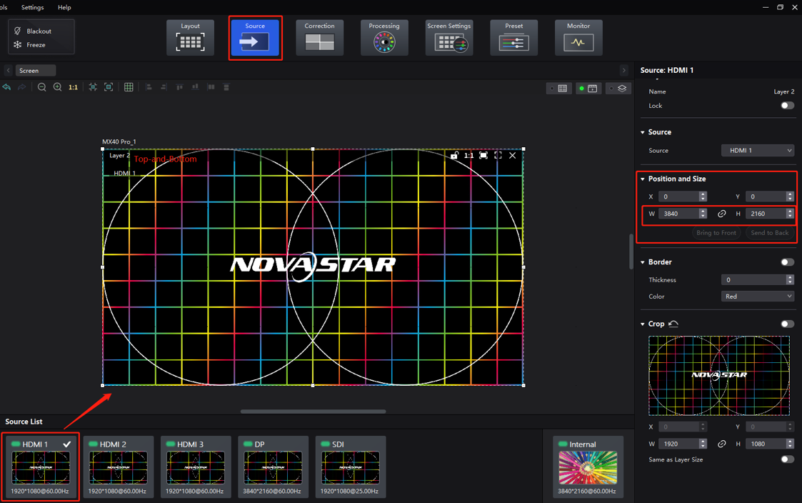Toggle Same as Layer Size switch
This screenshot has height=503, width=802.
pyautogui.click(x=788, y=459)
